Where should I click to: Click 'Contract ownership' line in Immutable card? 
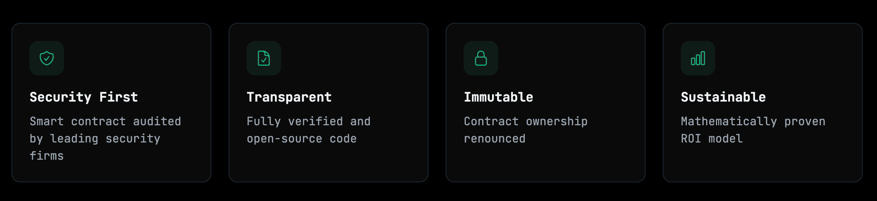525,121
